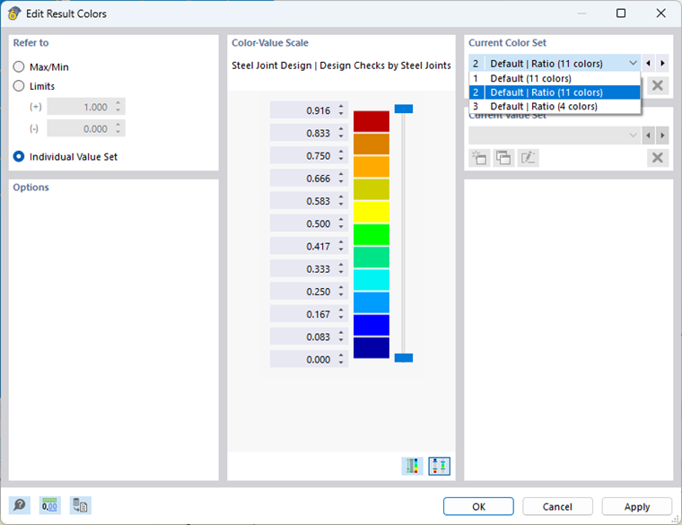Click the bright green color swatch
This screenshot has height=525, width=682.
(x=371, y=235)
